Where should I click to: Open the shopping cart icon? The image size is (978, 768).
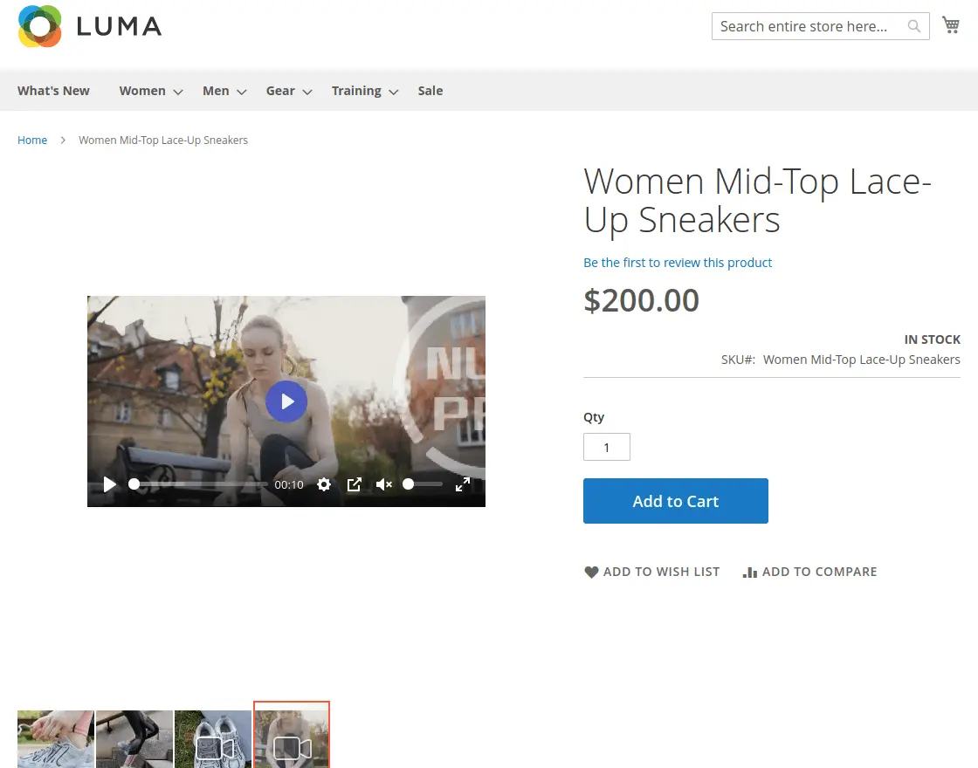coord(951,25)
